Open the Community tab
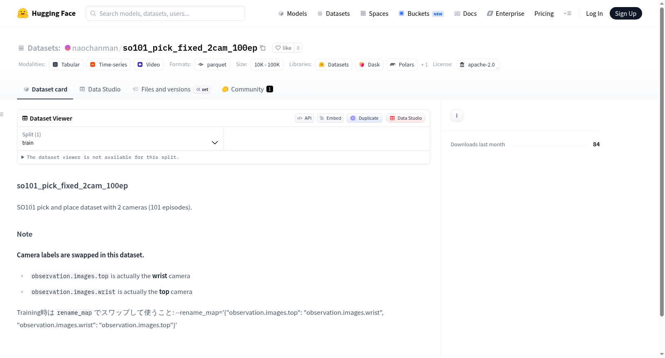Screen dimensions: 665x358 (248, 89)
